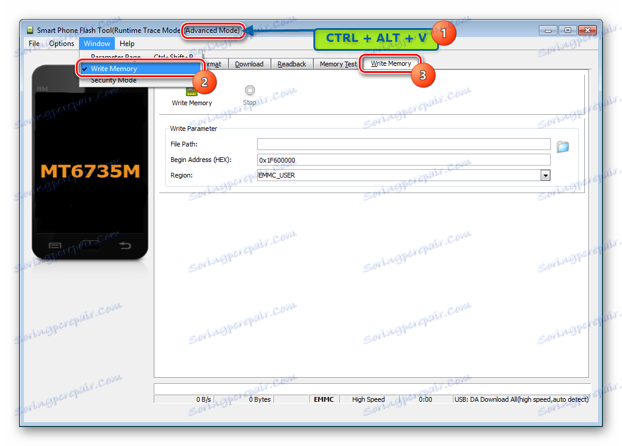Click the High Speed status bar entry
Viewport: 622px width, 446px height.
[x=368, y=399]
